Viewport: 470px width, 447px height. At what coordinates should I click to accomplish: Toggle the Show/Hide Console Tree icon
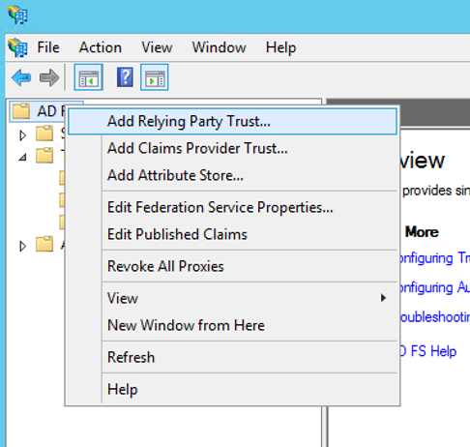click(88, 77)
